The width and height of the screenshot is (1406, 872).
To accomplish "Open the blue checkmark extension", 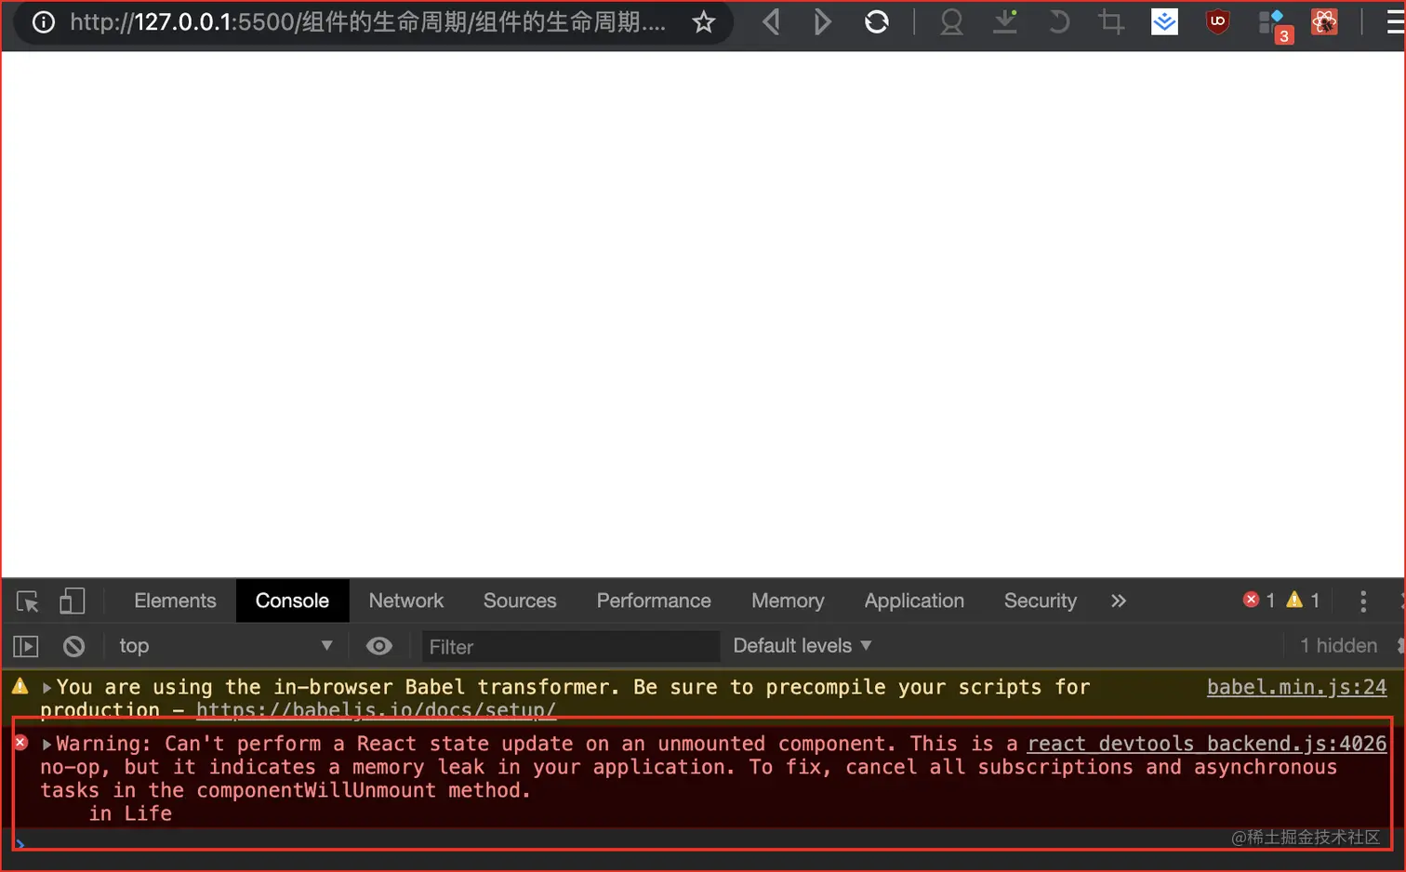I will (x=1164, y=21).
